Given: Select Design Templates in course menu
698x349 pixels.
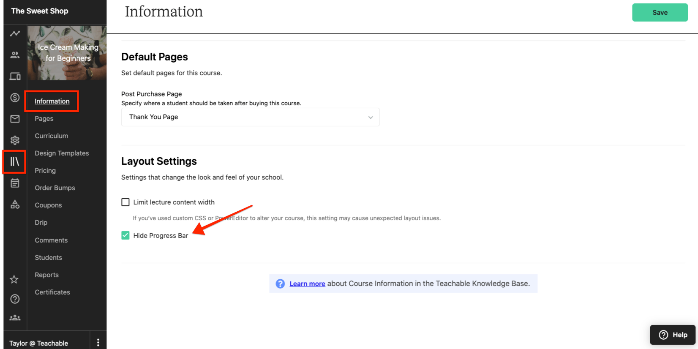Looking at the screenshot, I should tap(62, 153).
